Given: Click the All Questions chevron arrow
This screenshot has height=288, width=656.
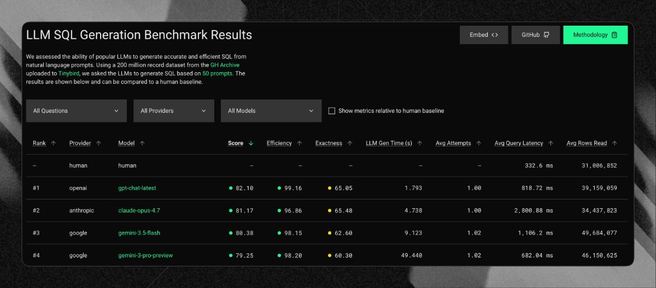Looking at the screenshot, I should click(116, 110).
